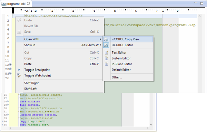207x132 pixels.
Task: Click line number 76 in the gutter
Action: tap(7, 78)
